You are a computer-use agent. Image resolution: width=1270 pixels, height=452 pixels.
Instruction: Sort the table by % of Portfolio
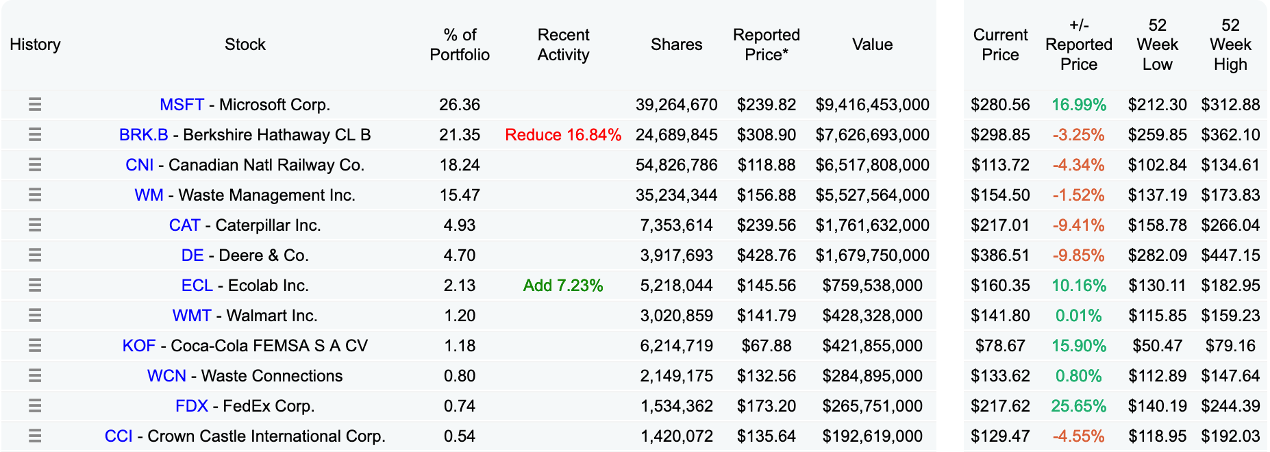(460, 44)
